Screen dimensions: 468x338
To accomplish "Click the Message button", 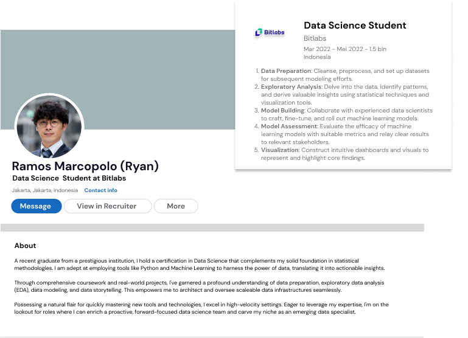I will (x=36, y=206).
